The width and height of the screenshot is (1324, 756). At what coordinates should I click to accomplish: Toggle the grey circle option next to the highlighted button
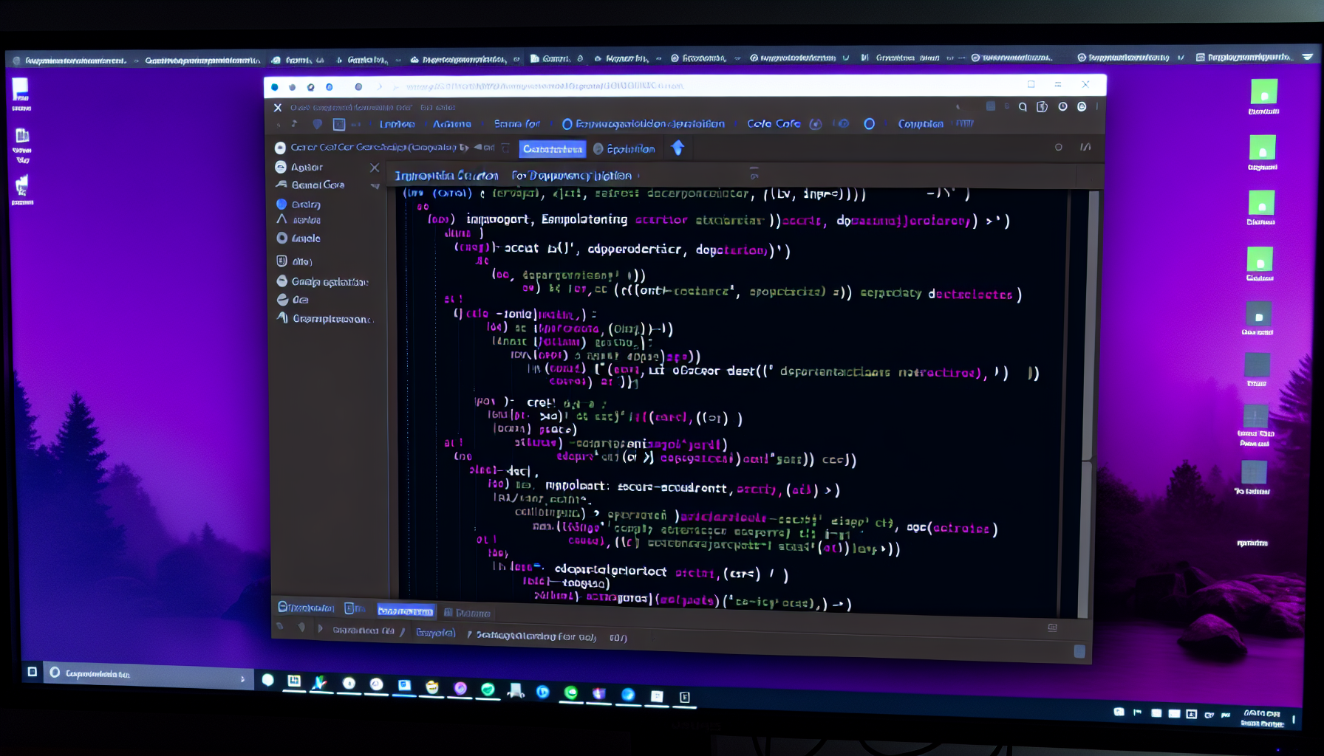pos(598,148)
